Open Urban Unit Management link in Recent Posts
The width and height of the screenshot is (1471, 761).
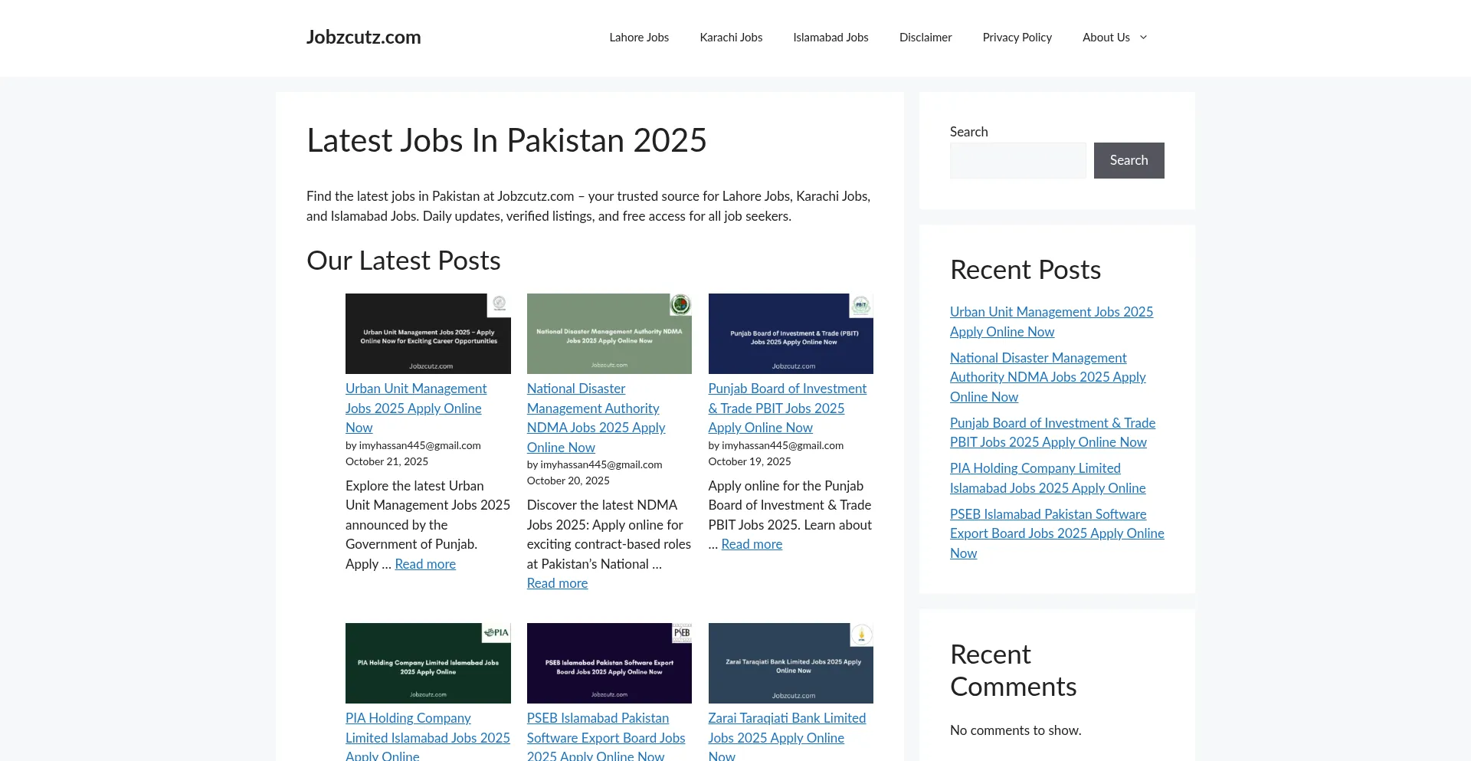click(x=1051, y=322)
